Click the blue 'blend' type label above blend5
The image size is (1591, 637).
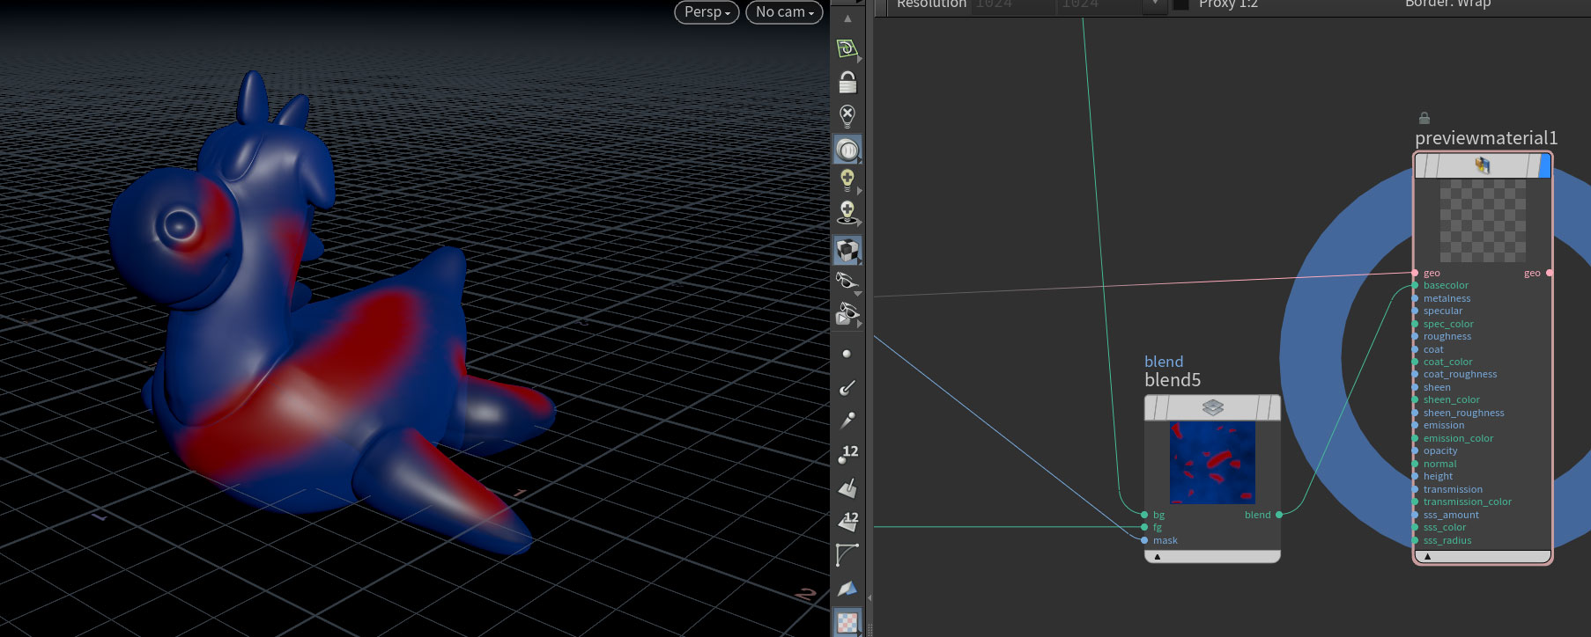coord(1164,362)
